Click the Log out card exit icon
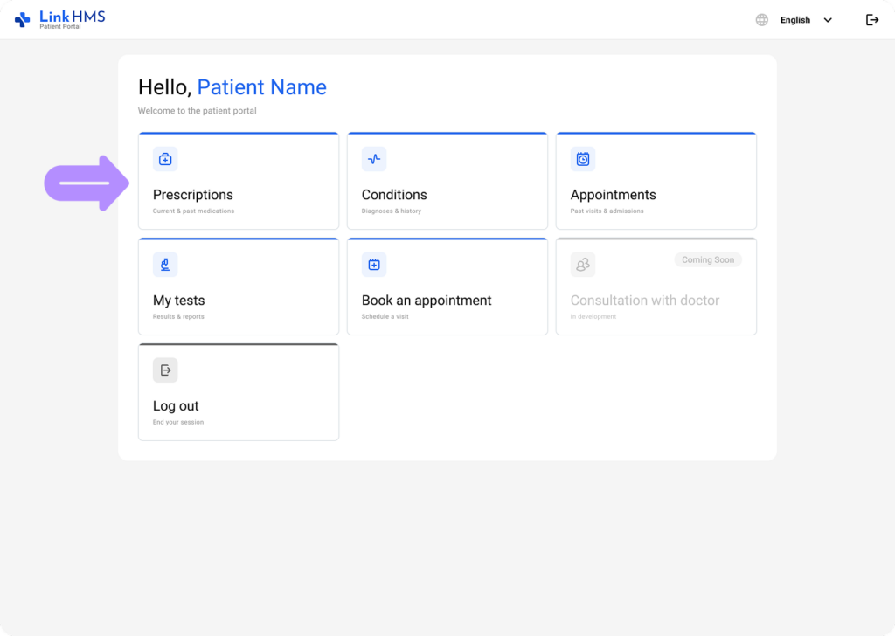This screenshot has height=636, width=895. tap(165, 370)
